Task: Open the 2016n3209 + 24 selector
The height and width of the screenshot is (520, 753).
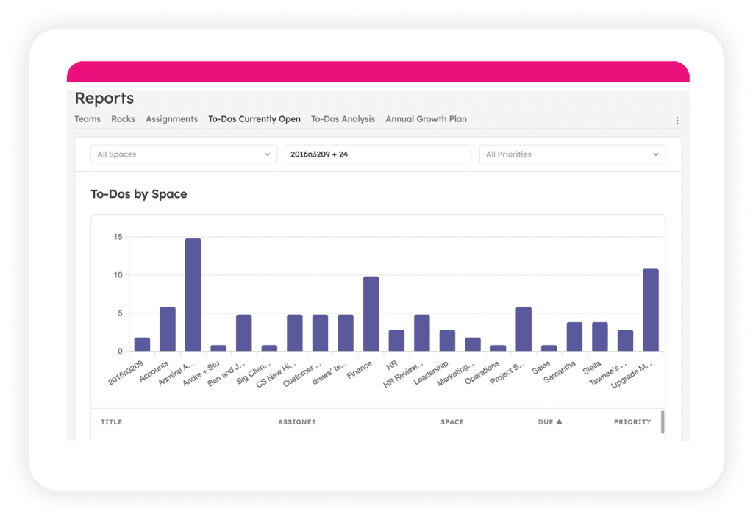Action: pyautogui.click(x=377, y=154)
